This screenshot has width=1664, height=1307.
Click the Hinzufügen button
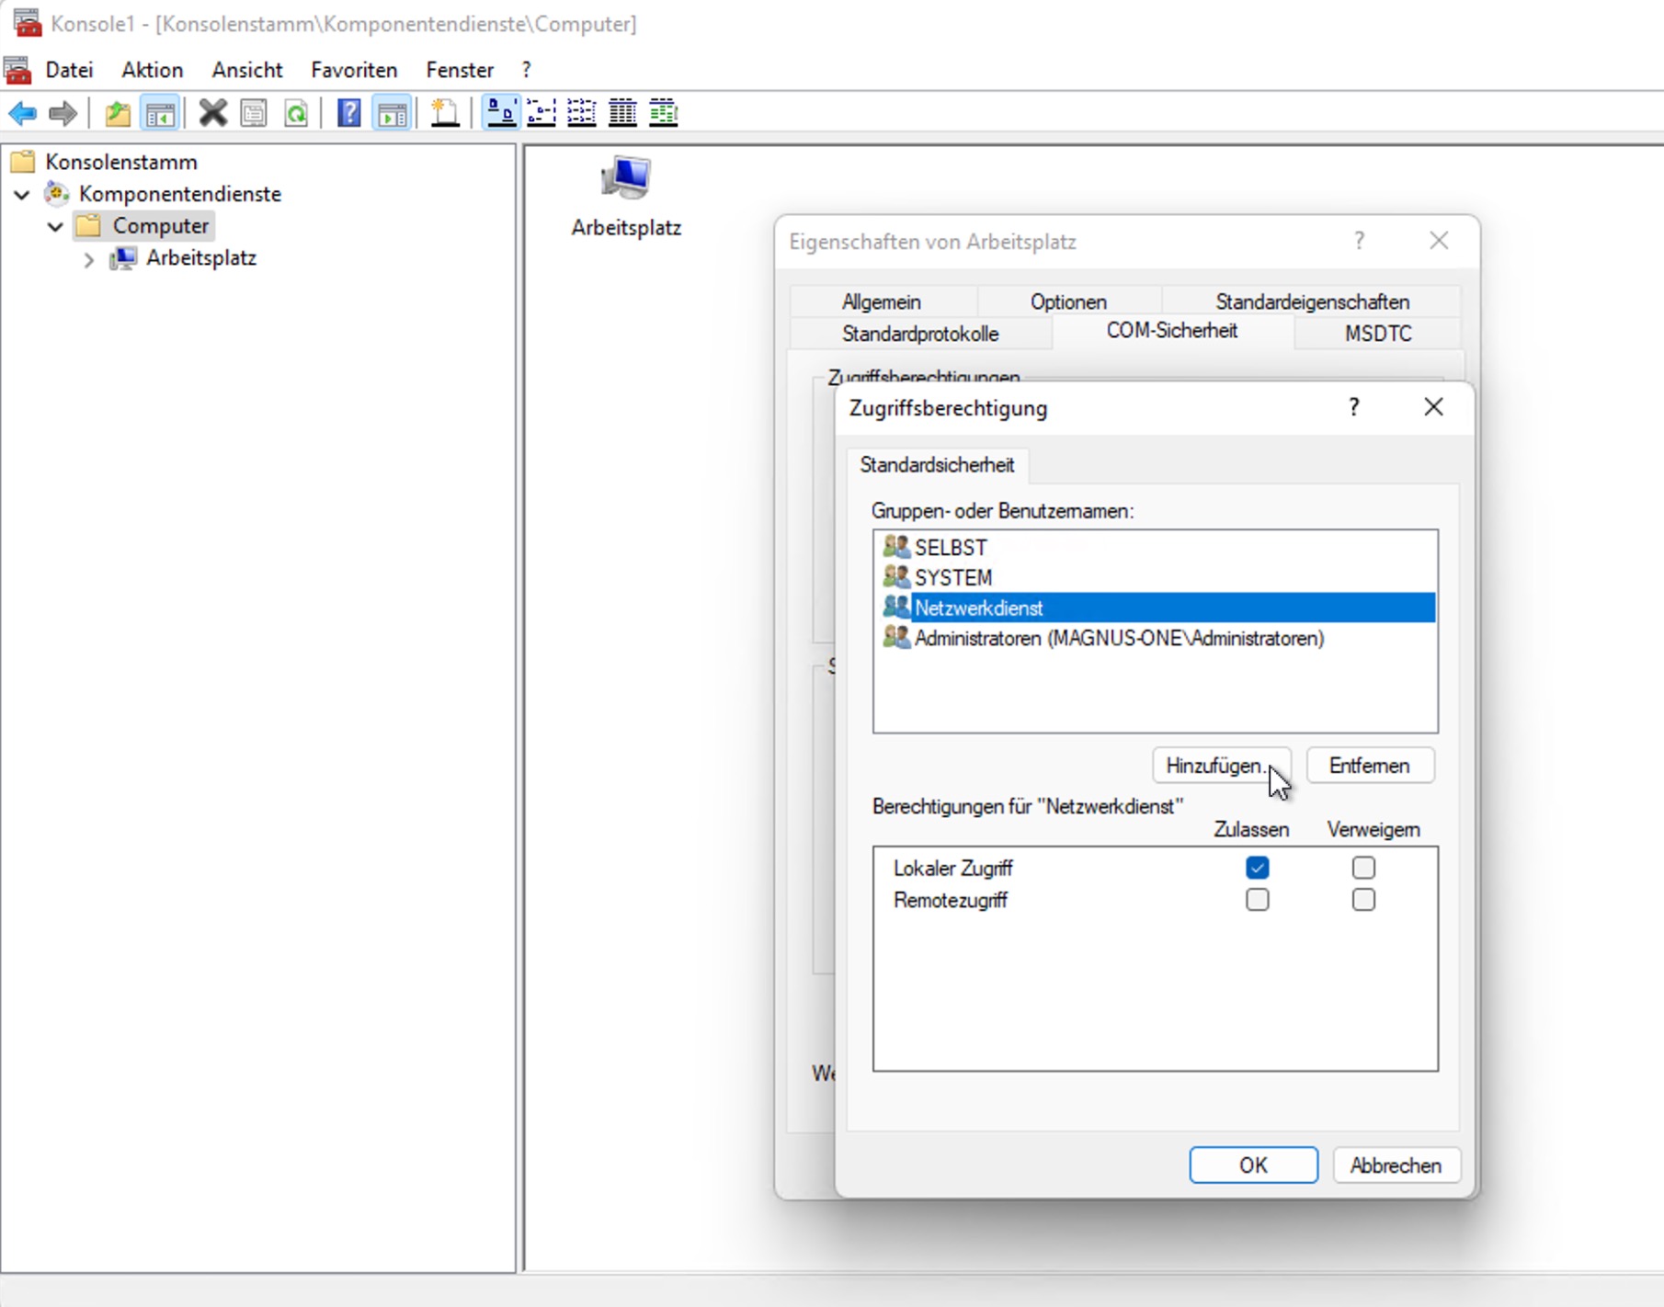point(1221,766)
